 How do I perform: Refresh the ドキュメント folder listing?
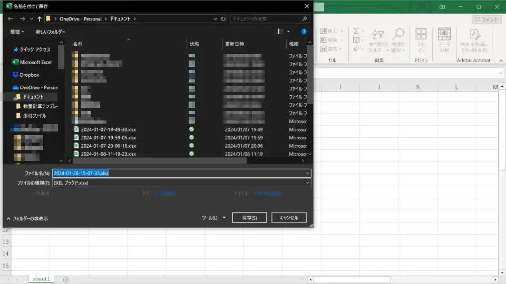point(223,19)
